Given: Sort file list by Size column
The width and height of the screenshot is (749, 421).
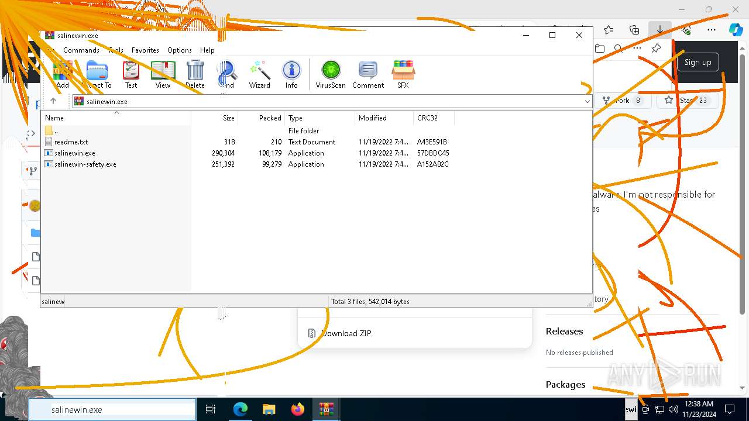Looking at the screenshot, I should 214,118.
